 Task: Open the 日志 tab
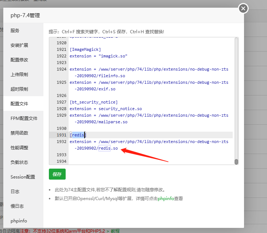(x=23, y=192)
